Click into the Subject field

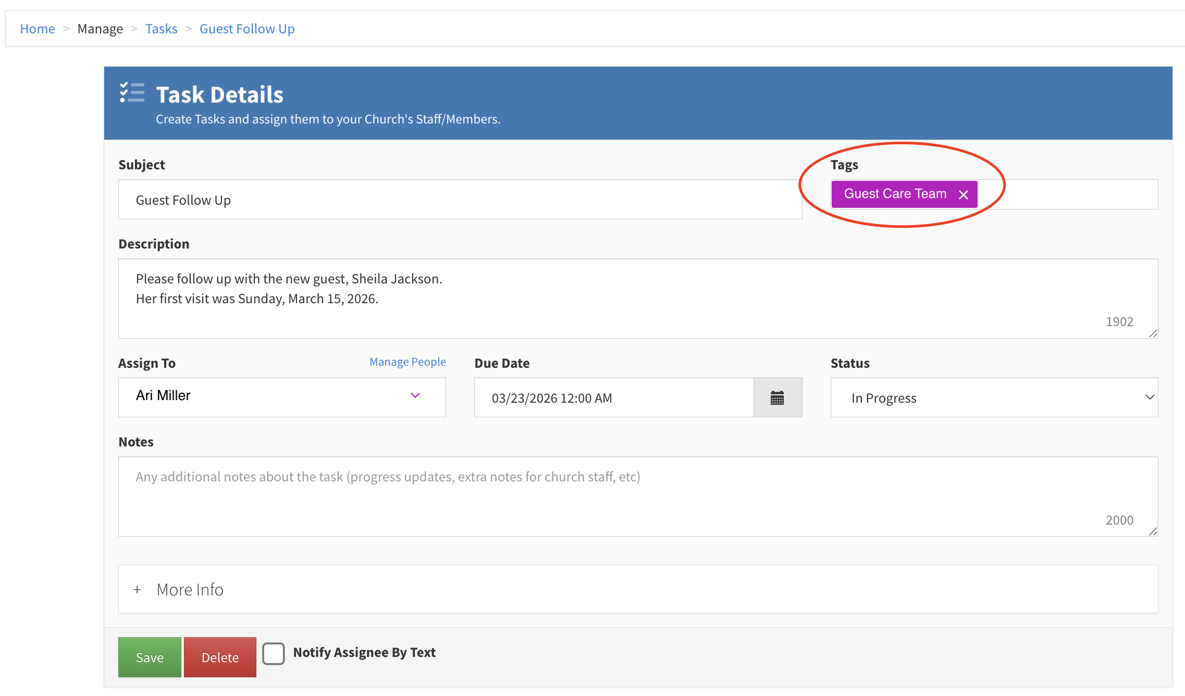pyautogui.click(x=460, y=200)
